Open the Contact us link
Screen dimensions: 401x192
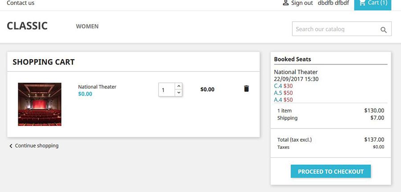20,3
